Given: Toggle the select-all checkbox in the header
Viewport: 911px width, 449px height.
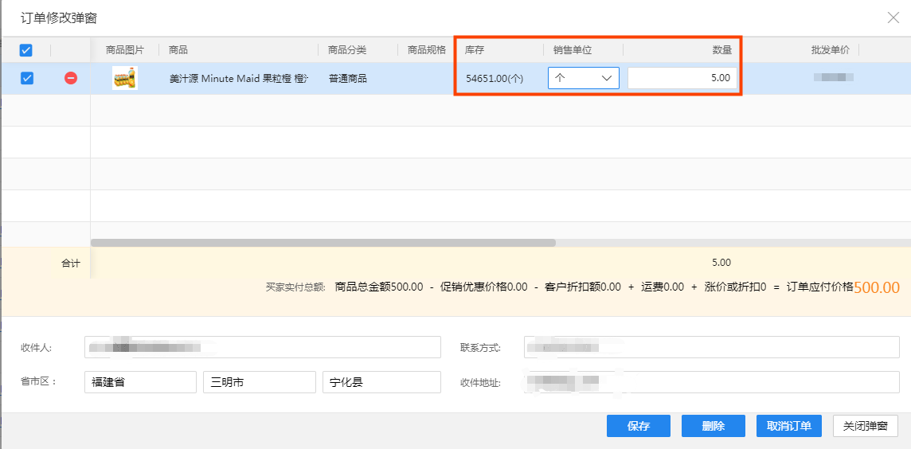Looking at the screenshot, I should pyautogui.click(x=26, y=50).
